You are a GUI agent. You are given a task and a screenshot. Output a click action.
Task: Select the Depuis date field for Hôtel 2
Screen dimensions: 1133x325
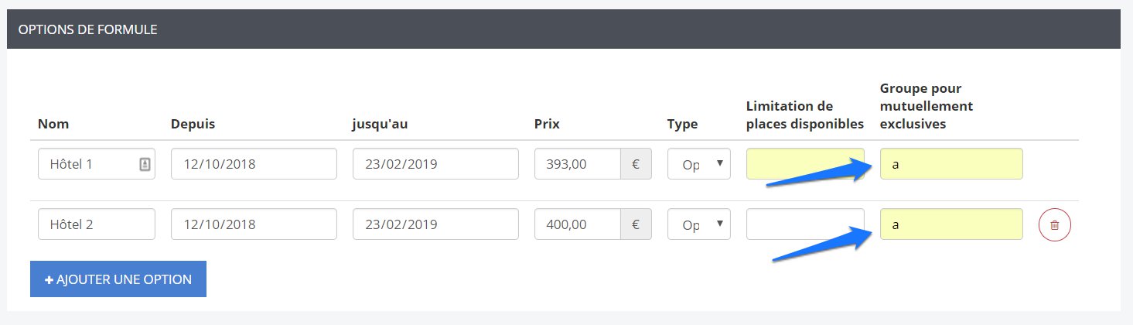click(254, 224)
